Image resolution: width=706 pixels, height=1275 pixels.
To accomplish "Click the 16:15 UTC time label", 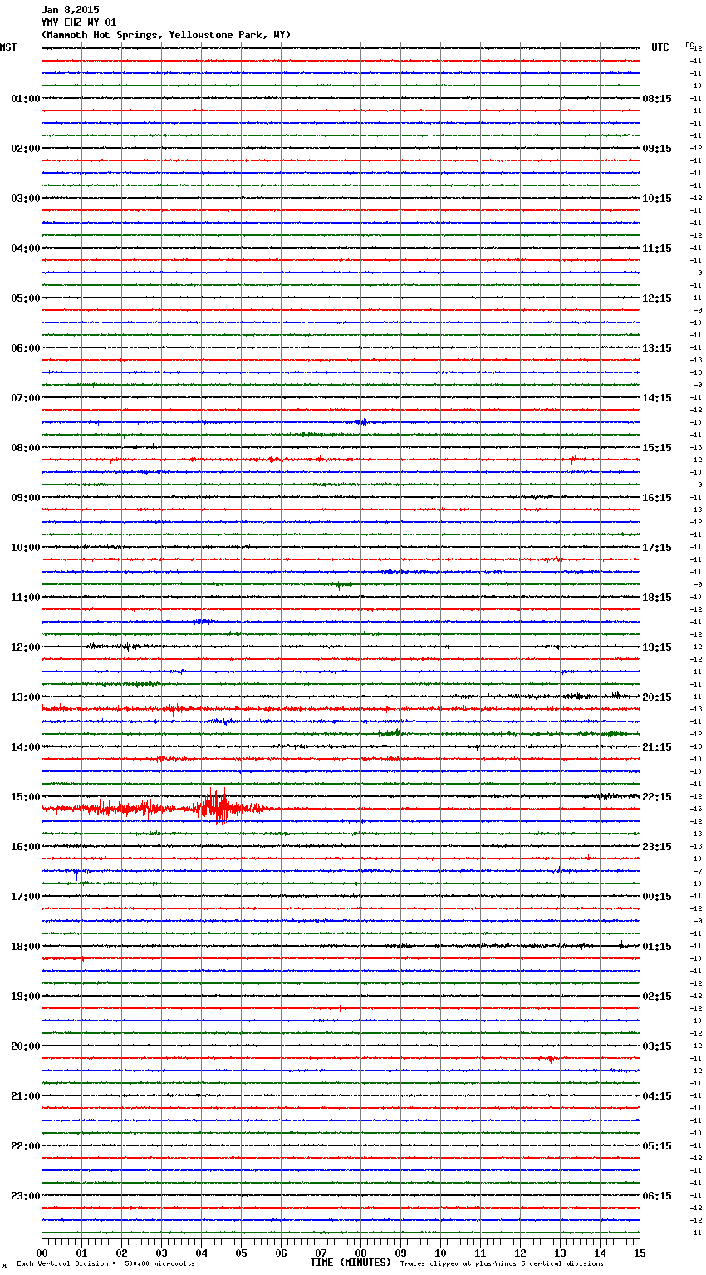I will click(657, 498).
